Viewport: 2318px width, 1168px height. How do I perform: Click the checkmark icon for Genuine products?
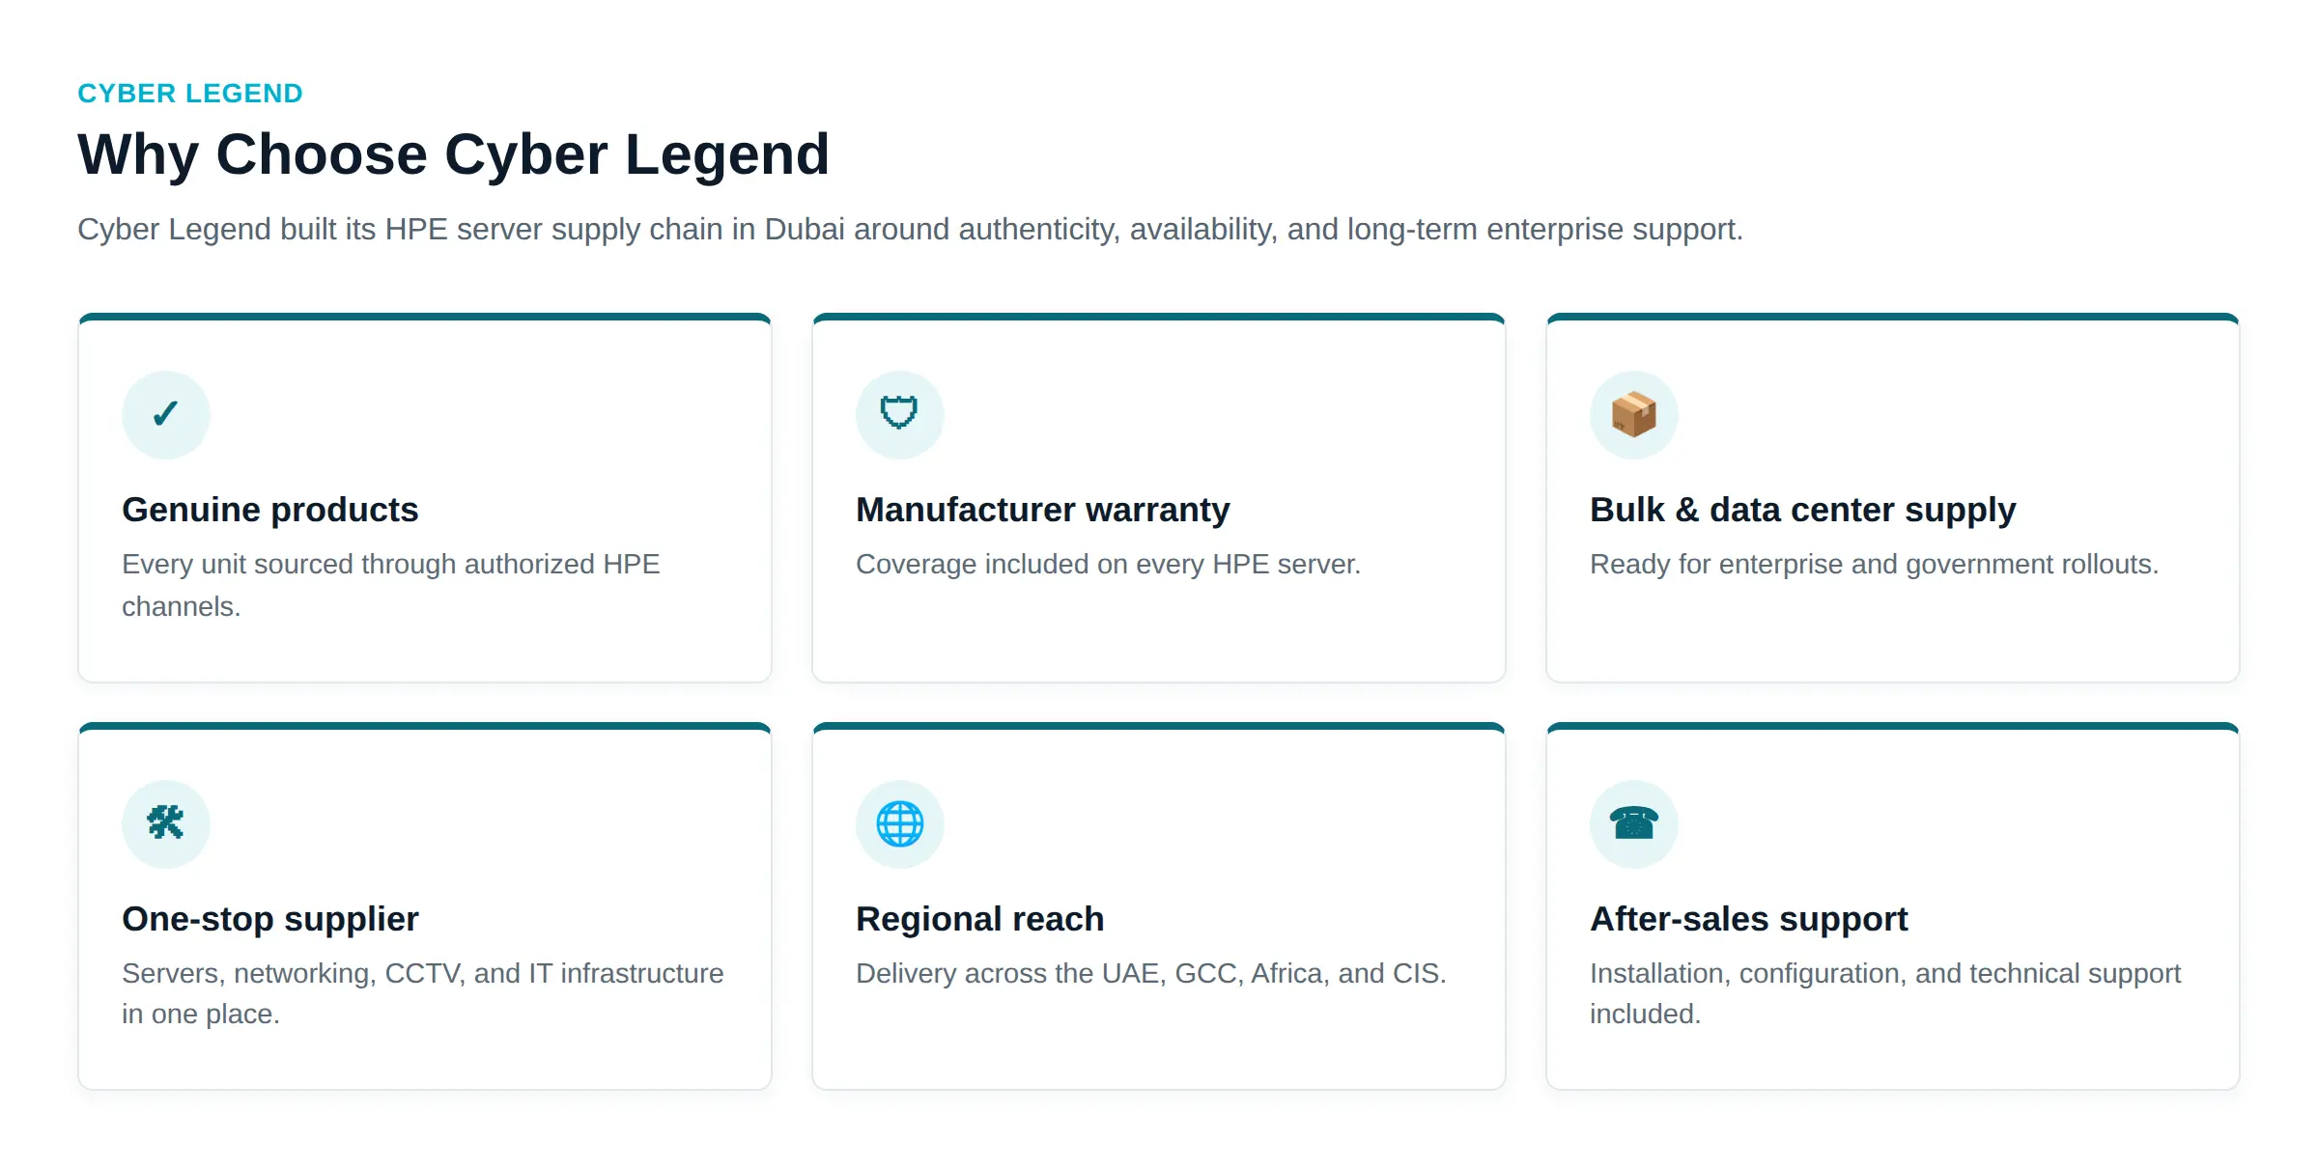coord(166,414)
